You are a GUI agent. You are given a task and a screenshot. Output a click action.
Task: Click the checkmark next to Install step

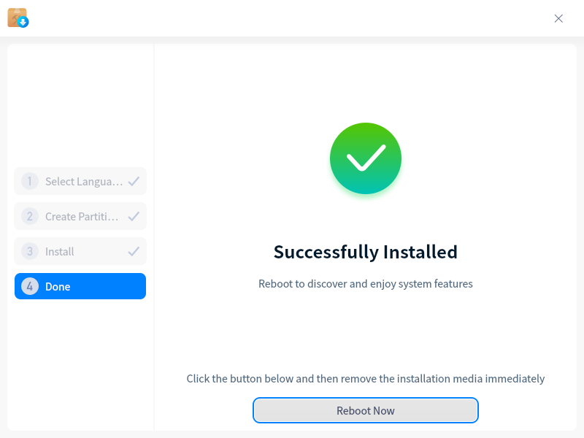pyautogui.click(x=134, y=251)
